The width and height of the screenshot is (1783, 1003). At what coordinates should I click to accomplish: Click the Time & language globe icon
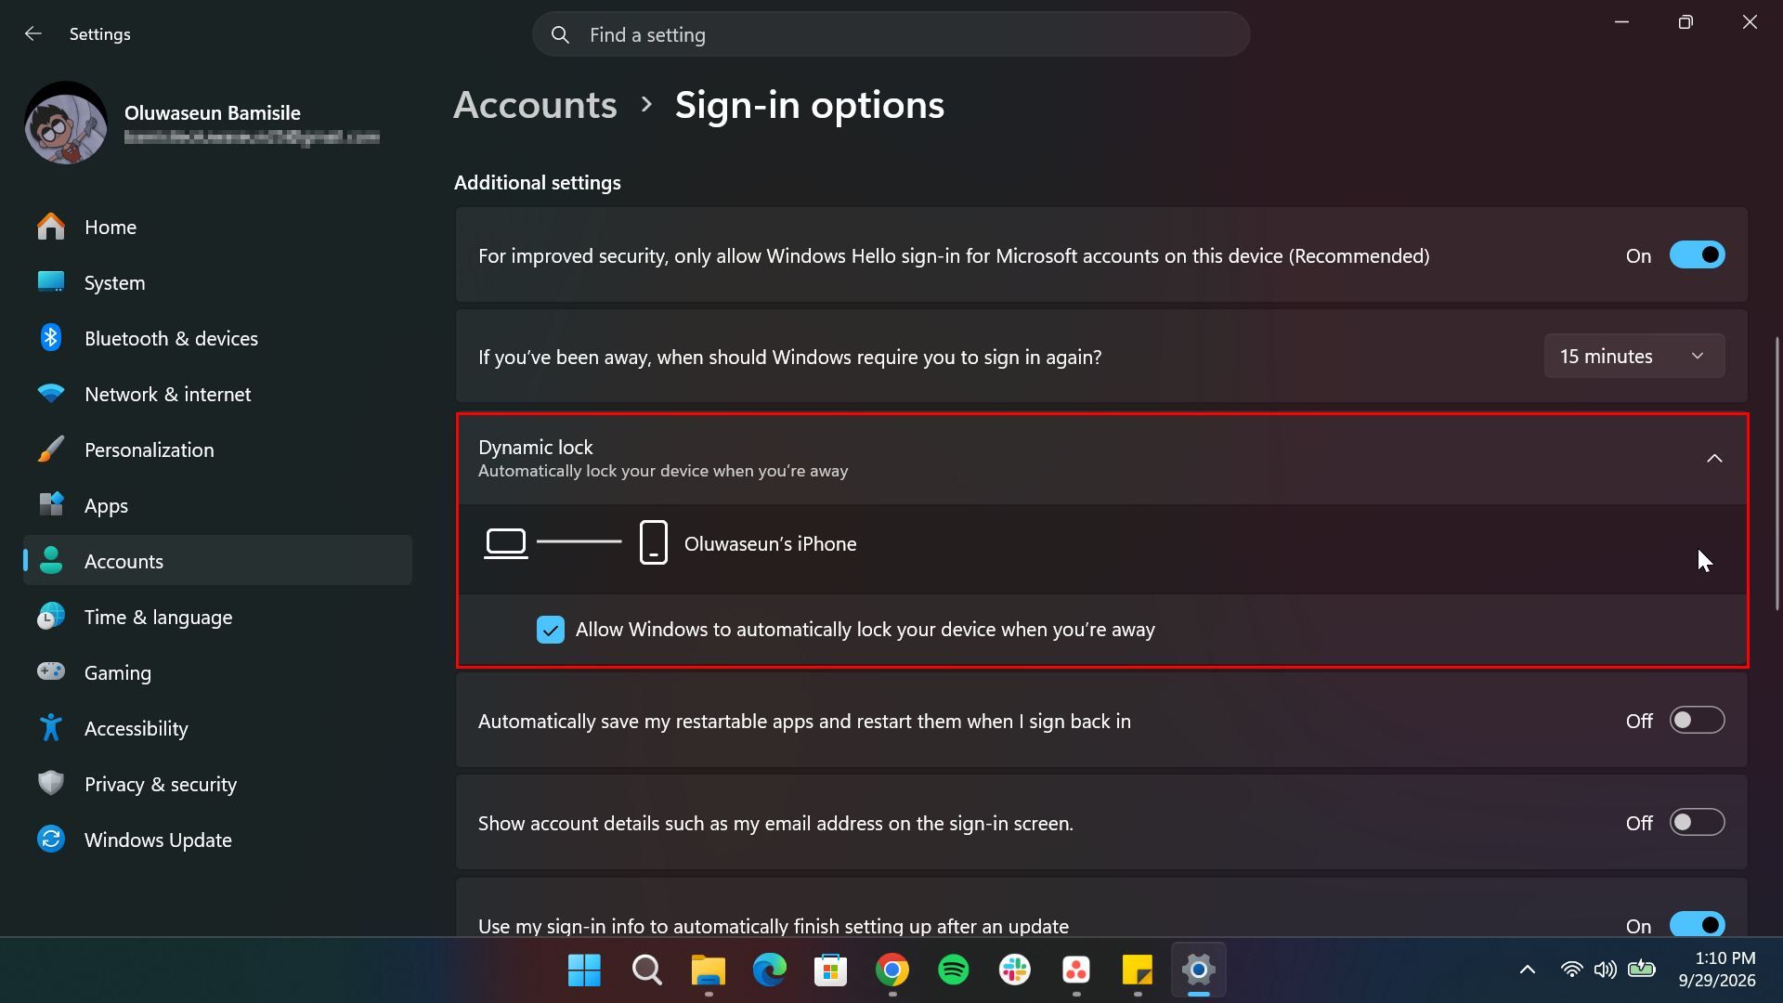tap(51, 617)
